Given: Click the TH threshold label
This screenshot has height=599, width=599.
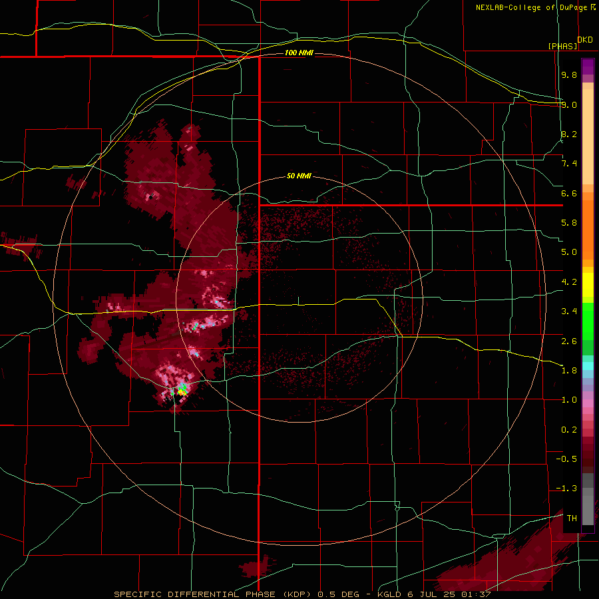Looking at the screenshot, I should pos(572,518).
